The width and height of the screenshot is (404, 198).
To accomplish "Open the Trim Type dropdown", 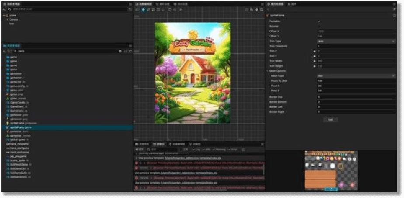I will [355, 41].
